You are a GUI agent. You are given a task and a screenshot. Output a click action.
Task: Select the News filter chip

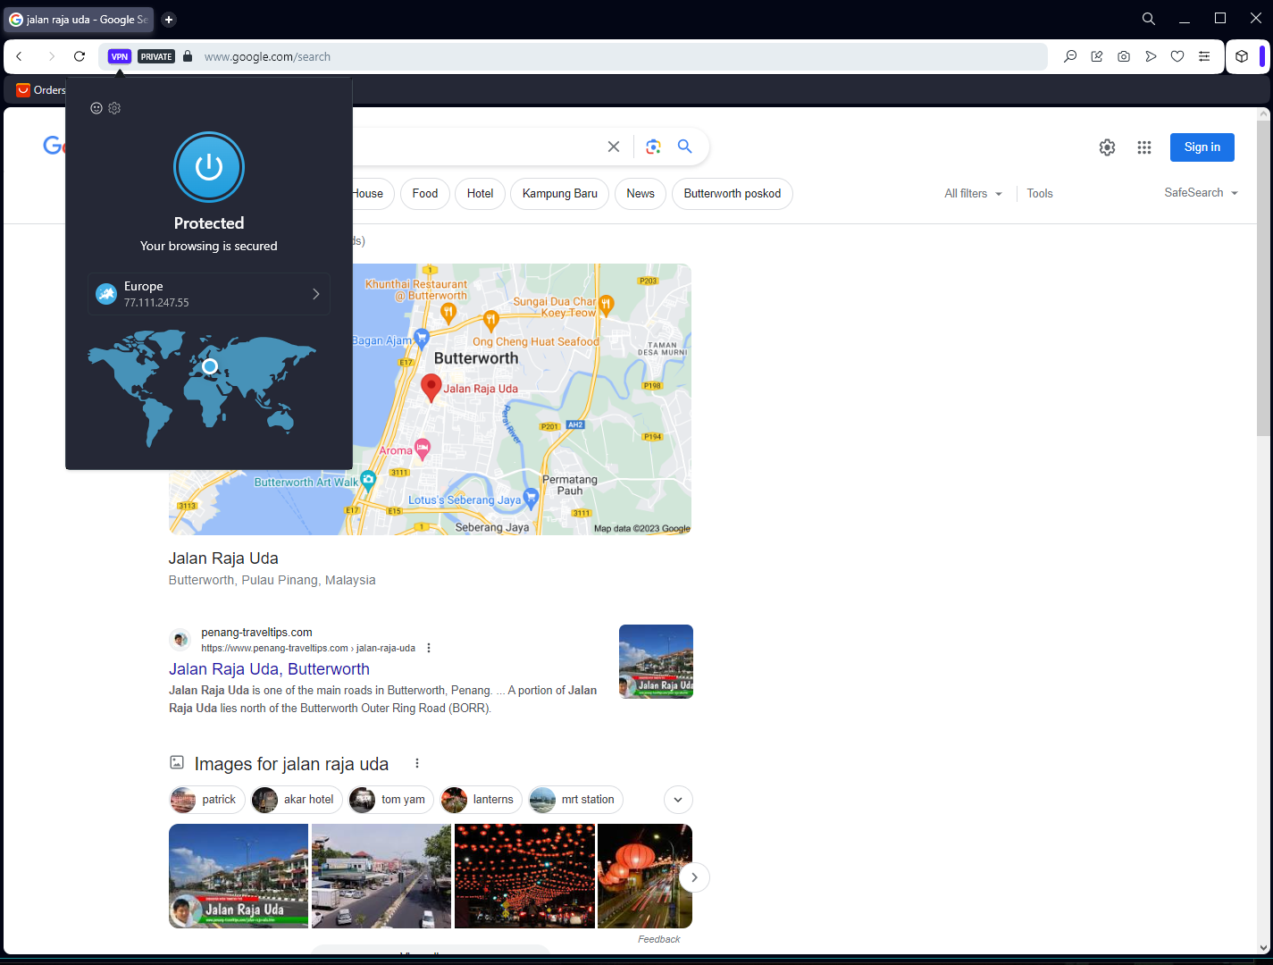click(x=641, y=194)
